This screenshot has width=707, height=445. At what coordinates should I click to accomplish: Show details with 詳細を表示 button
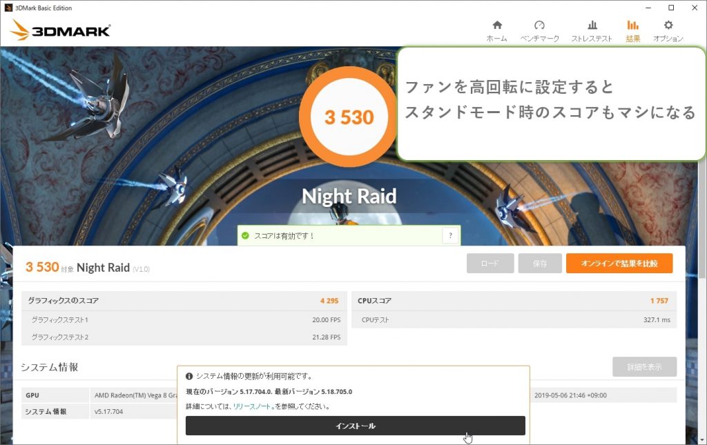644,367
